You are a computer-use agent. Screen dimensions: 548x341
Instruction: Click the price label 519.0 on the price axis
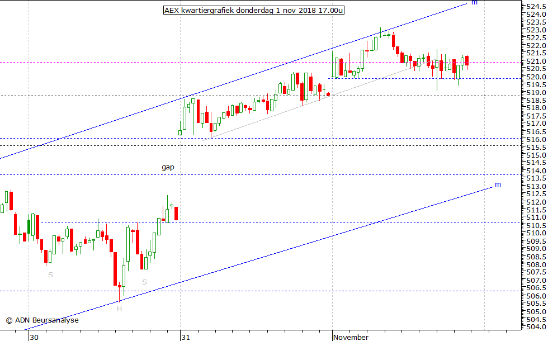[536, 93]
